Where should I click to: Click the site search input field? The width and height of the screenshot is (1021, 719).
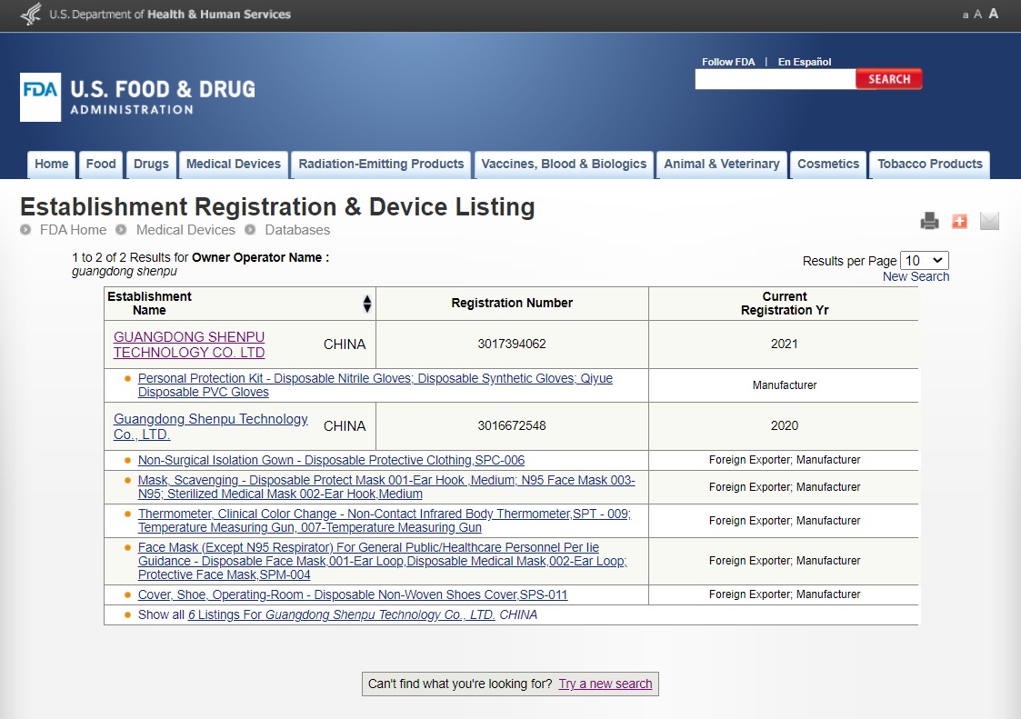click(x=775, y=79)
